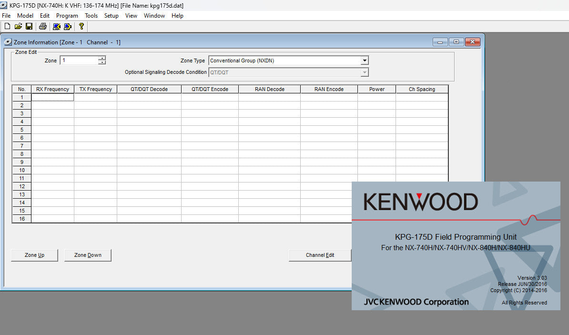Open the File menu
The height and width of the screenshot is (335, 569).
6,16
